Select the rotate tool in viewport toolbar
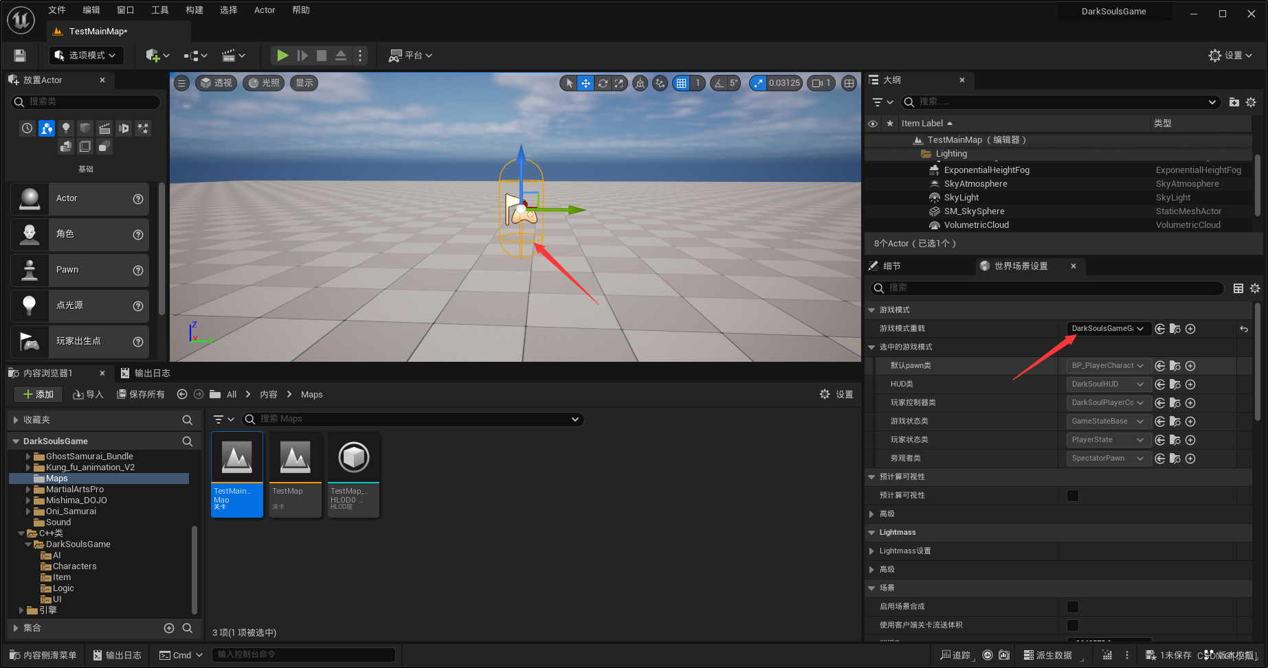This screenshot has width=1268, height=668. coord(603,83)
